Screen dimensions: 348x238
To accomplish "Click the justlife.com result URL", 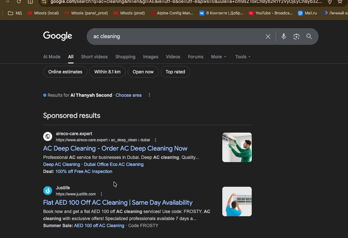I will [x=76, y=194].
